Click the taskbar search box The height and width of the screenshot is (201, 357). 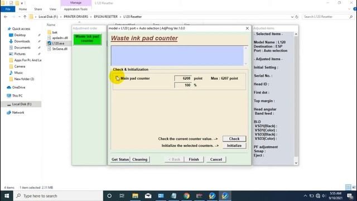pos(58,196)
